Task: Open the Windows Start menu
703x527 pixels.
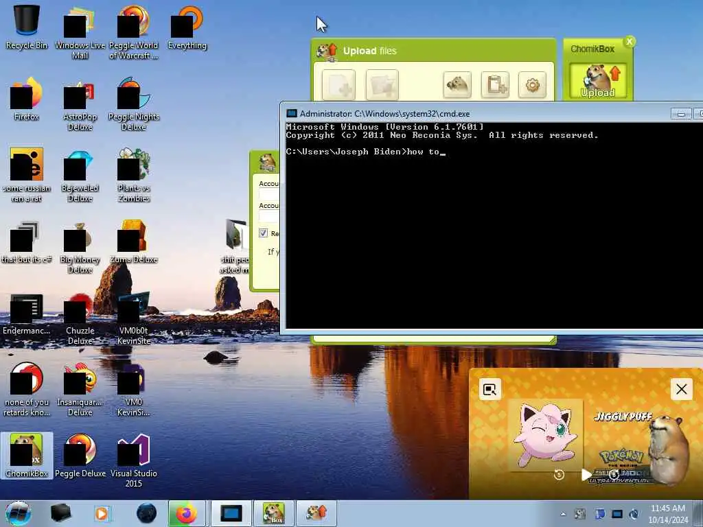Action: pyautogui.click(x=19, y=513)
